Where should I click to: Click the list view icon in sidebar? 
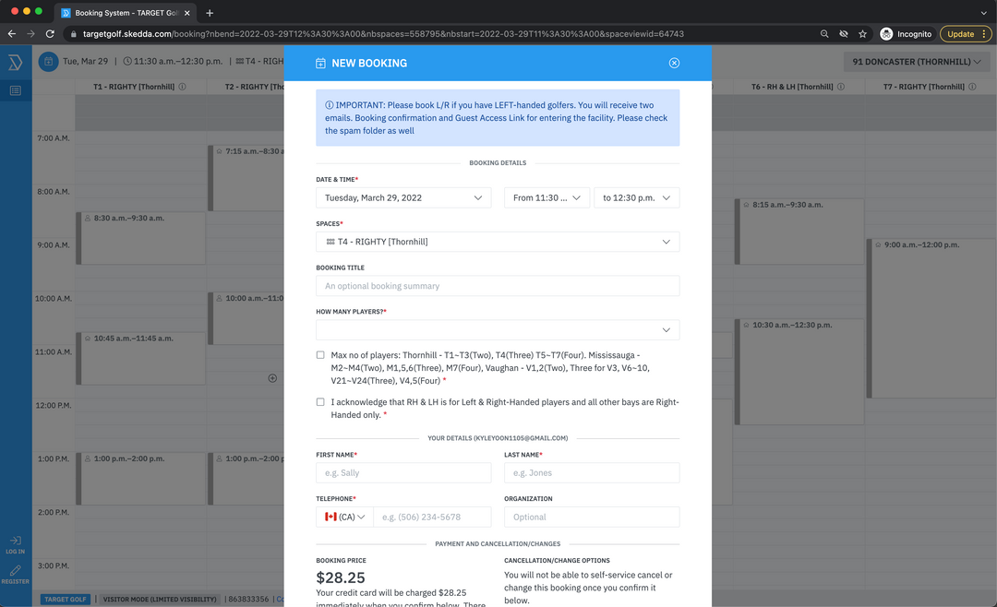[x=16, y=90]
